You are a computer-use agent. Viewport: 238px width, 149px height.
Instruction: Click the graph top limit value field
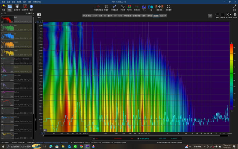pos(40,22)
